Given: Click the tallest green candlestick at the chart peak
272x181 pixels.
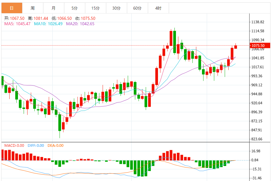Looking at the screenshot, I should tap(174, 42).
